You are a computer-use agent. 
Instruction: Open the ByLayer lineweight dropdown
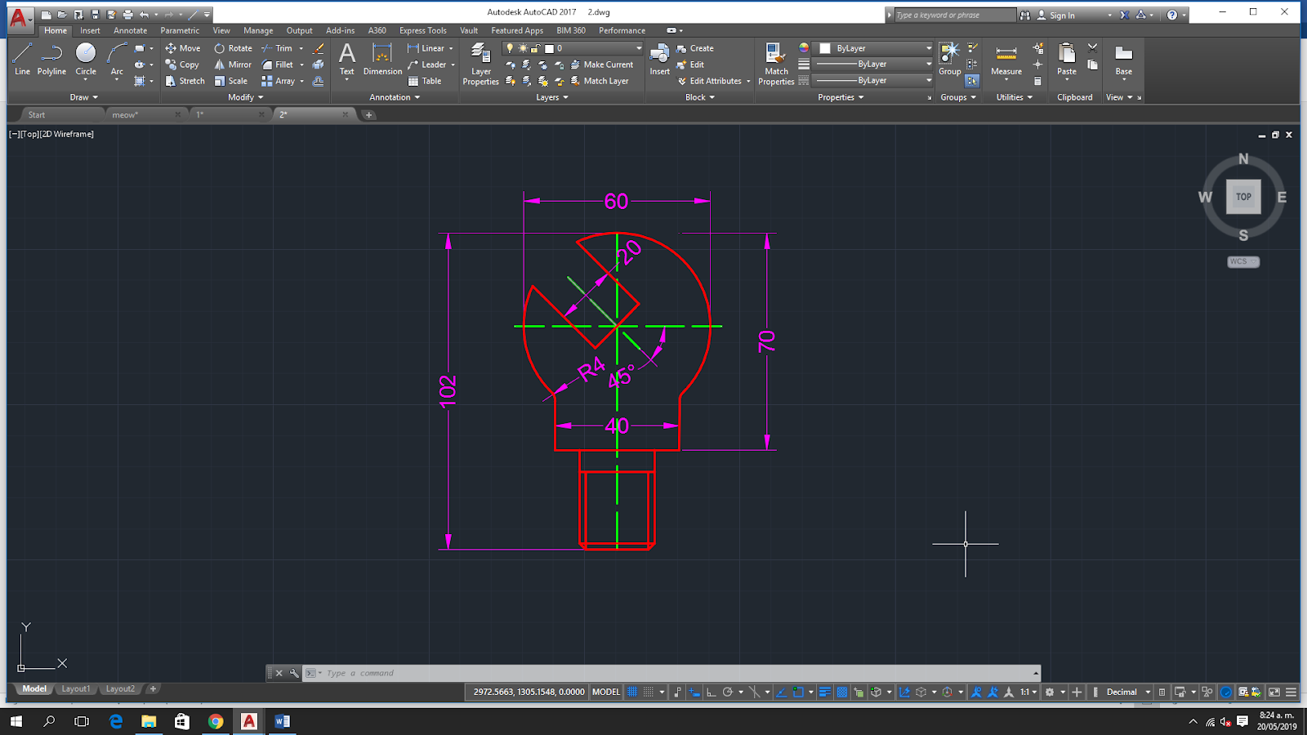tap(927, 63)
